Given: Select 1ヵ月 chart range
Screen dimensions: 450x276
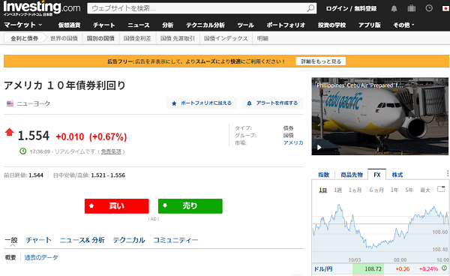Looking at the screenshot, I should (355, 190).
